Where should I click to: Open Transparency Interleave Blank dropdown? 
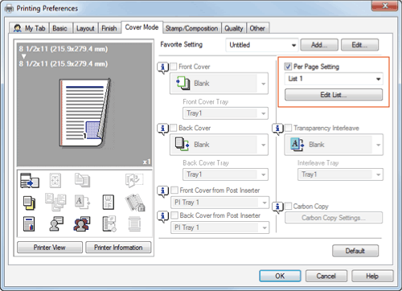334,145
